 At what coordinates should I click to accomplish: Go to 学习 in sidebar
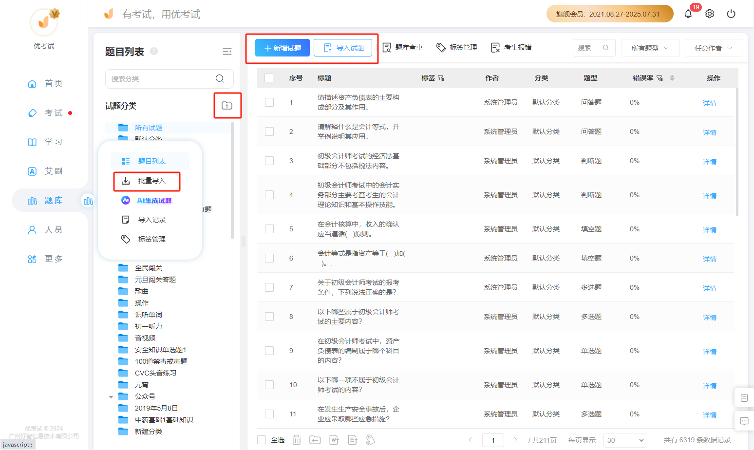(45, 142)
